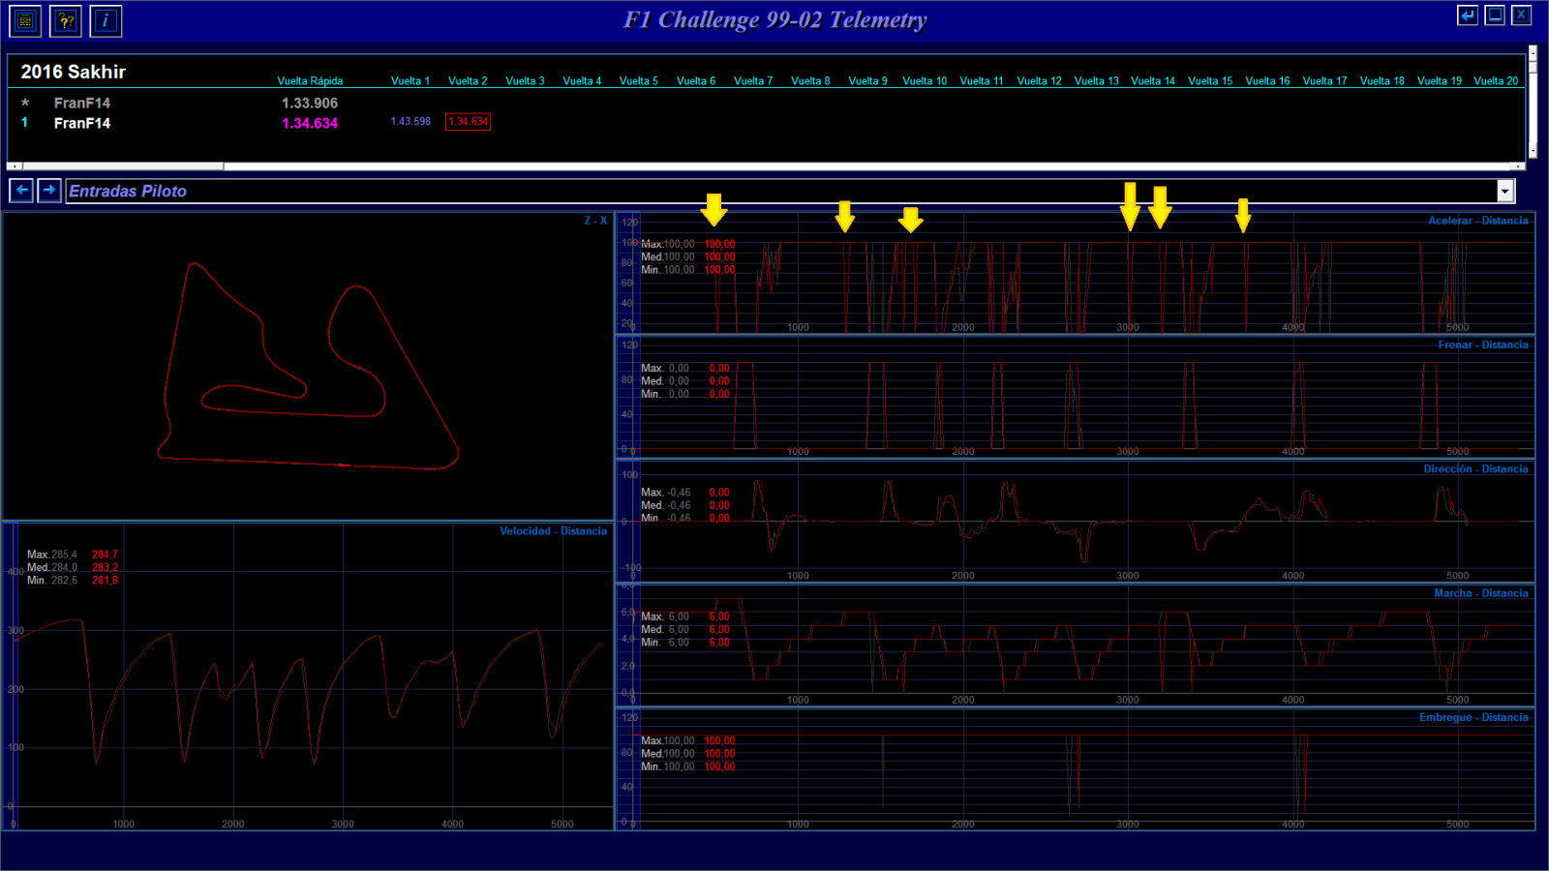Image resolution: width=1549 pixels, height=871 pixels.
Task: Open the Entradas Piloto dropdown arrow
Action: (x=1505, y=191)
